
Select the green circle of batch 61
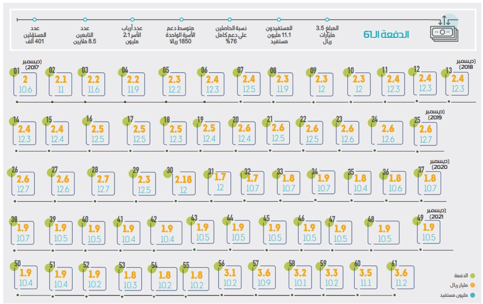pos(394,265)
